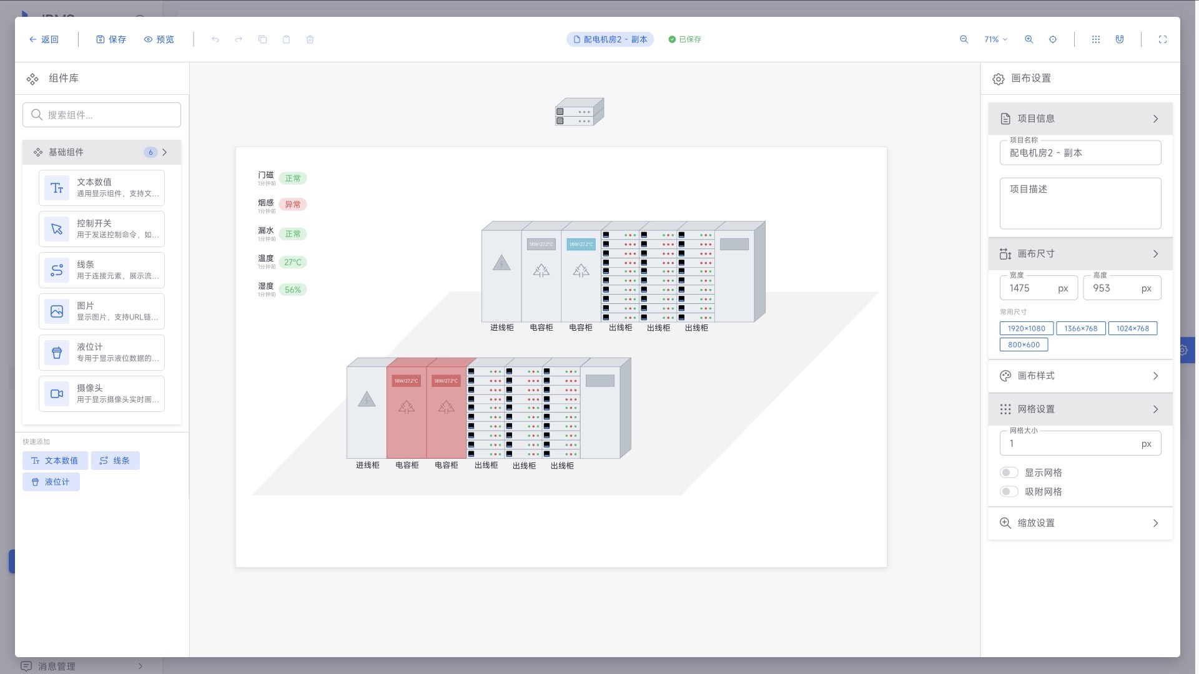Click the reset view target icon
Viewport: 1199px width, 674px height.
1053,39
